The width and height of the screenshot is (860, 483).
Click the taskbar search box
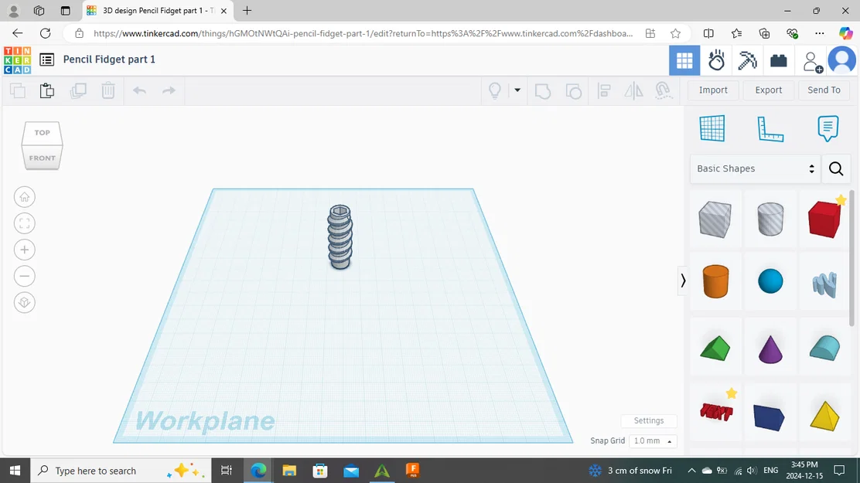tap(121, 471)
